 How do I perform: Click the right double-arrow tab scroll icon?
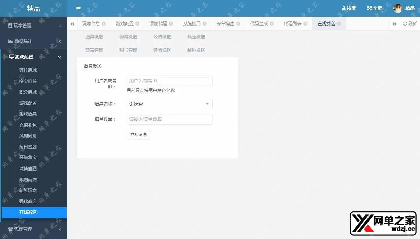[x=394, y=23]
